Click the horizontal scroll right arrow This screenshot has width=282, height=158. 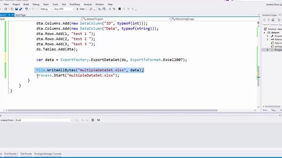click(x=255, y=110)
